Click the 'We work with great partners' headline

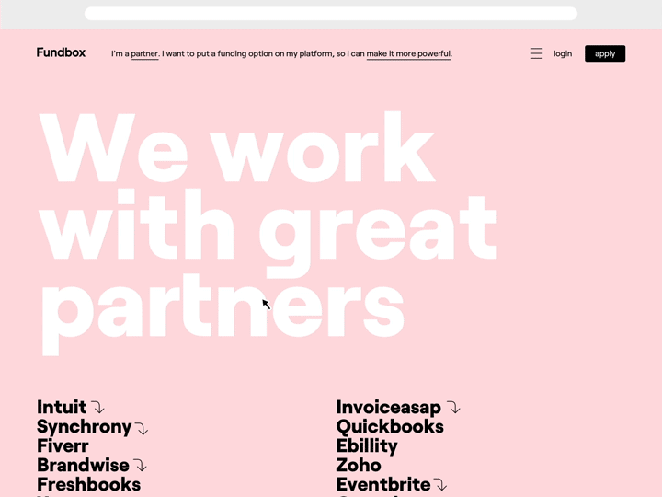coord(268,233)
